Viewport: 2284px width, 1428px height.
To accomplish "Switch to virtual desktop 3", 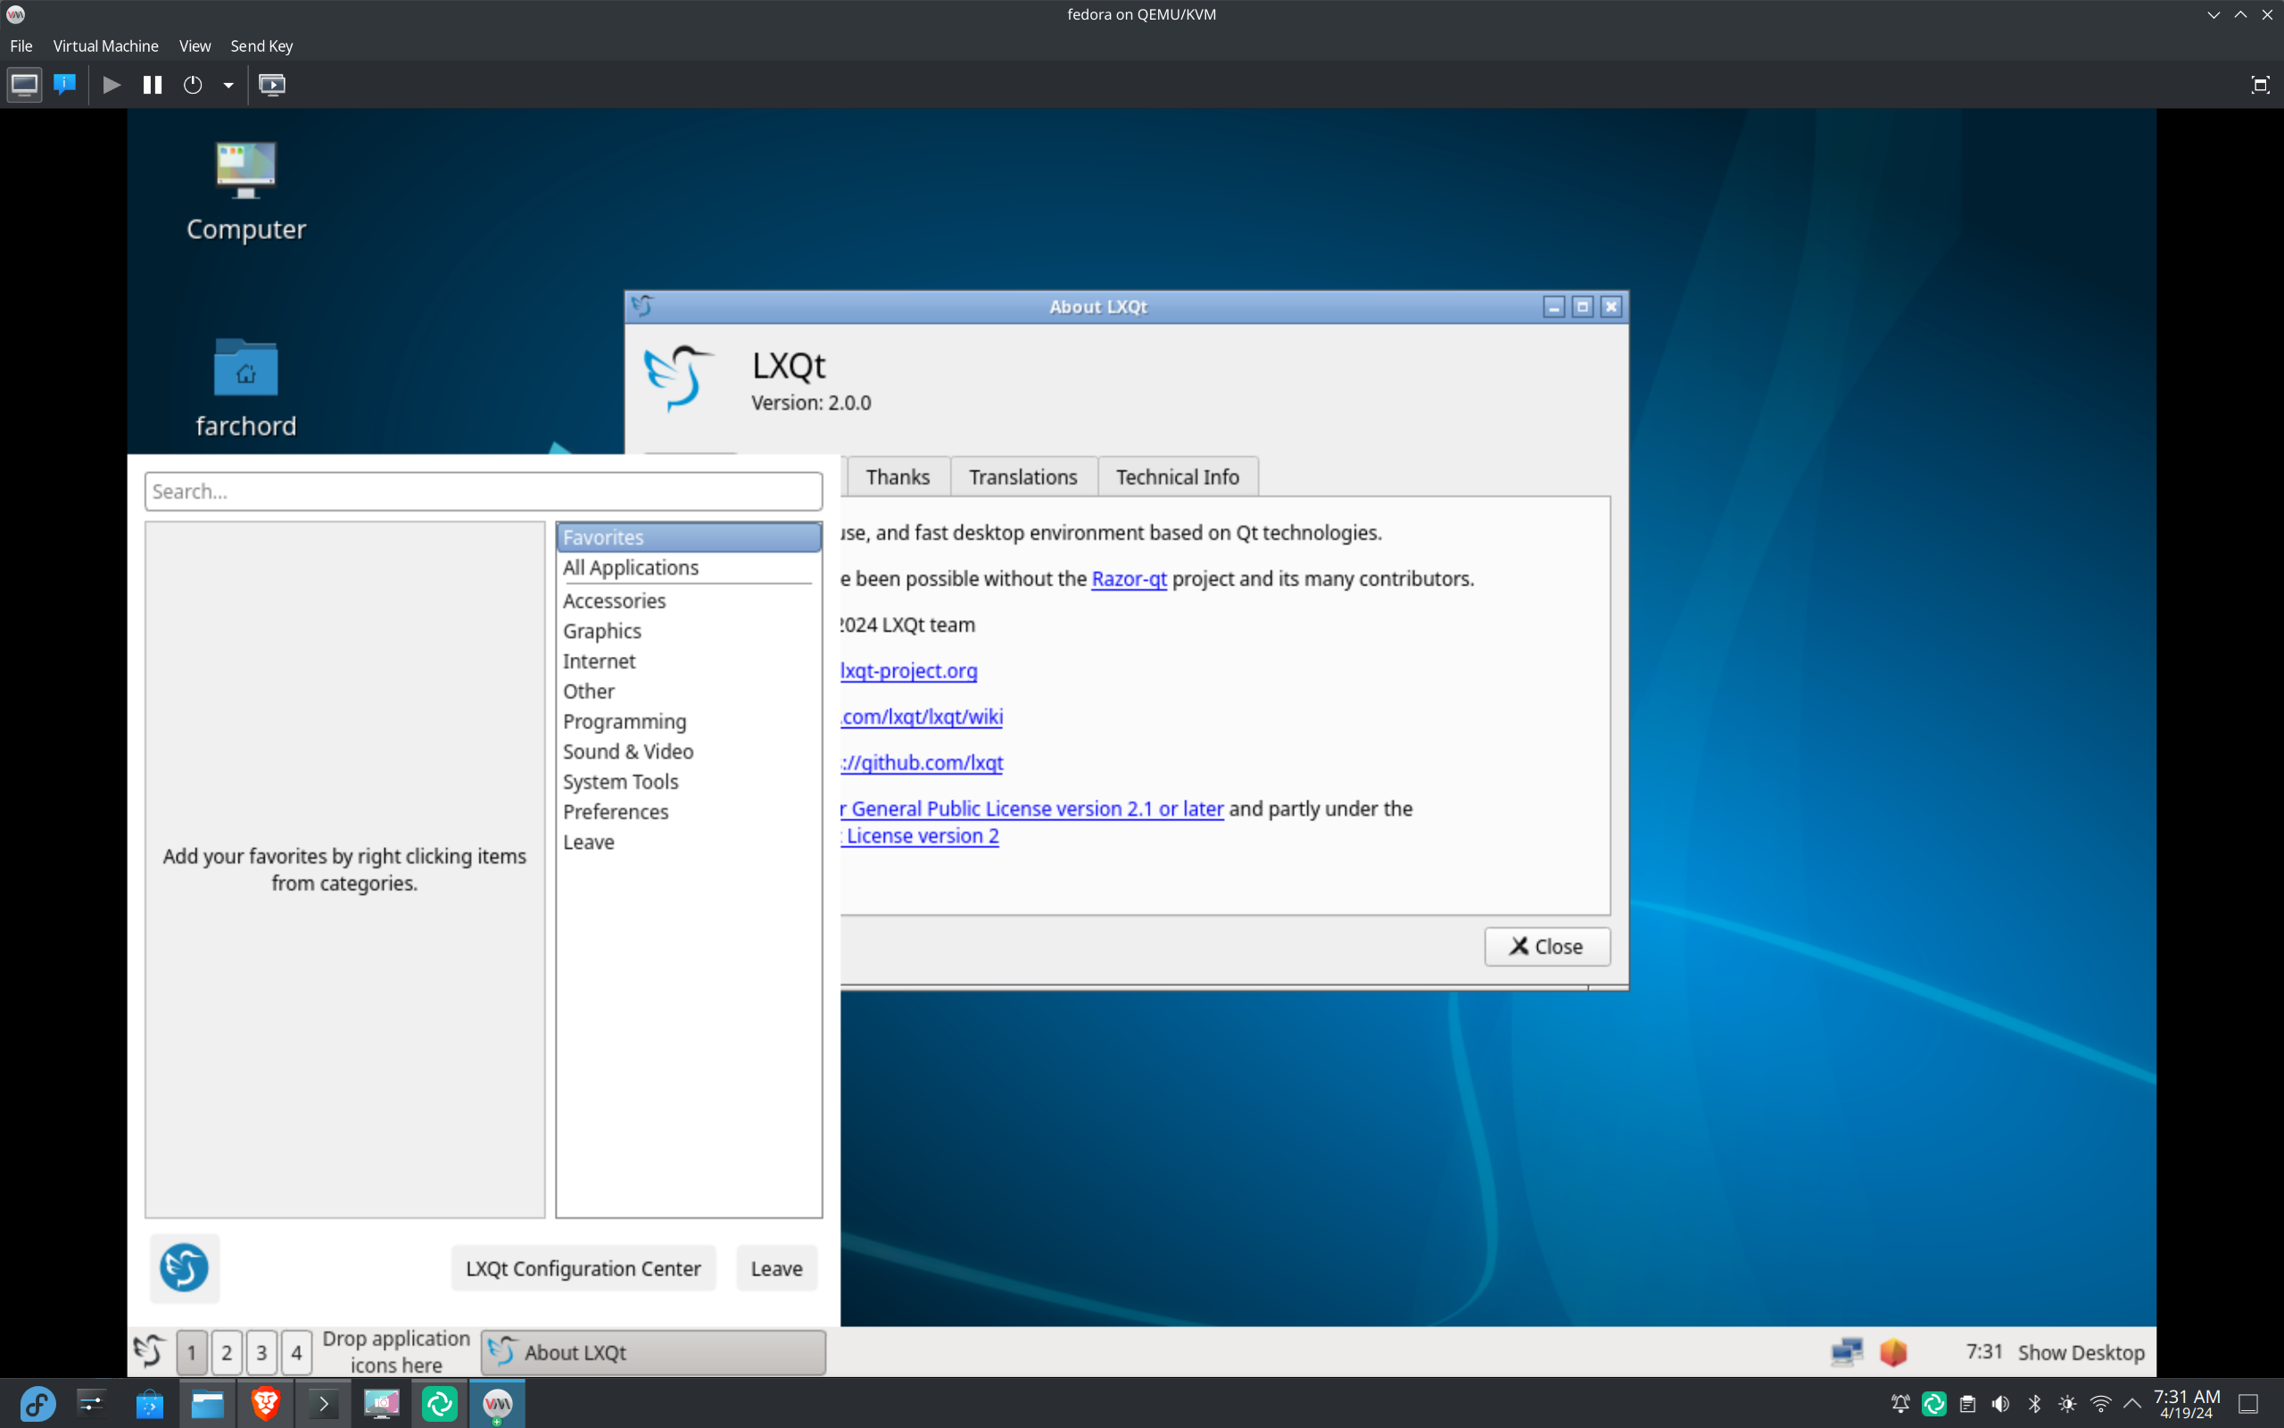I will [x=261, y=1352].
